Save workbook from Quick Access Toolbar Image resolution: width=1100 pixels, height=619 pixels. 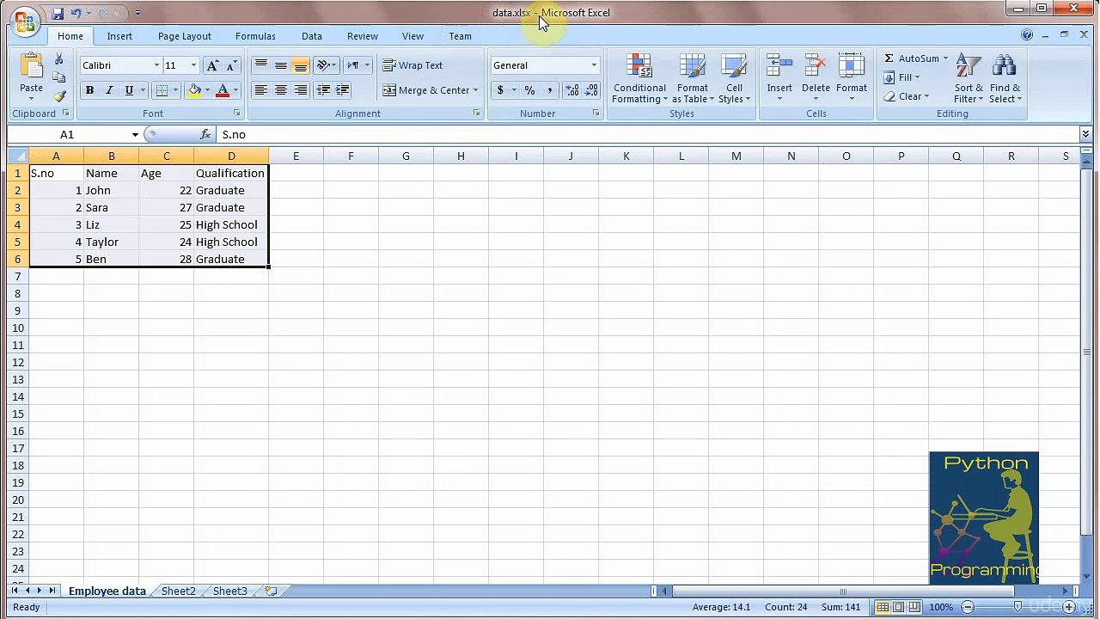[x=58, y=13]
